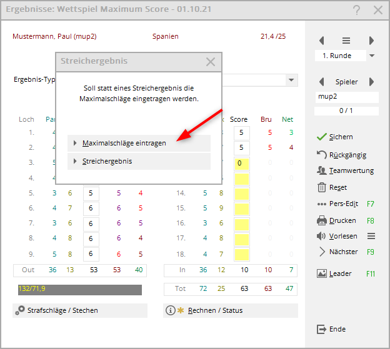Open the help question mark icon

click(356, 10)
